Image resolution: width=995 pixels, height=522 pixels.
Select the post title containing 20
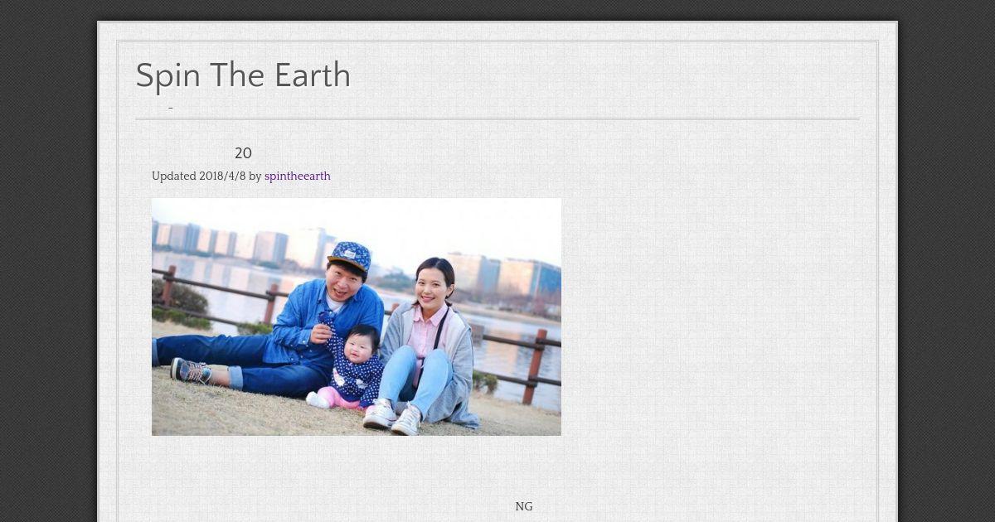pos(243,153)
